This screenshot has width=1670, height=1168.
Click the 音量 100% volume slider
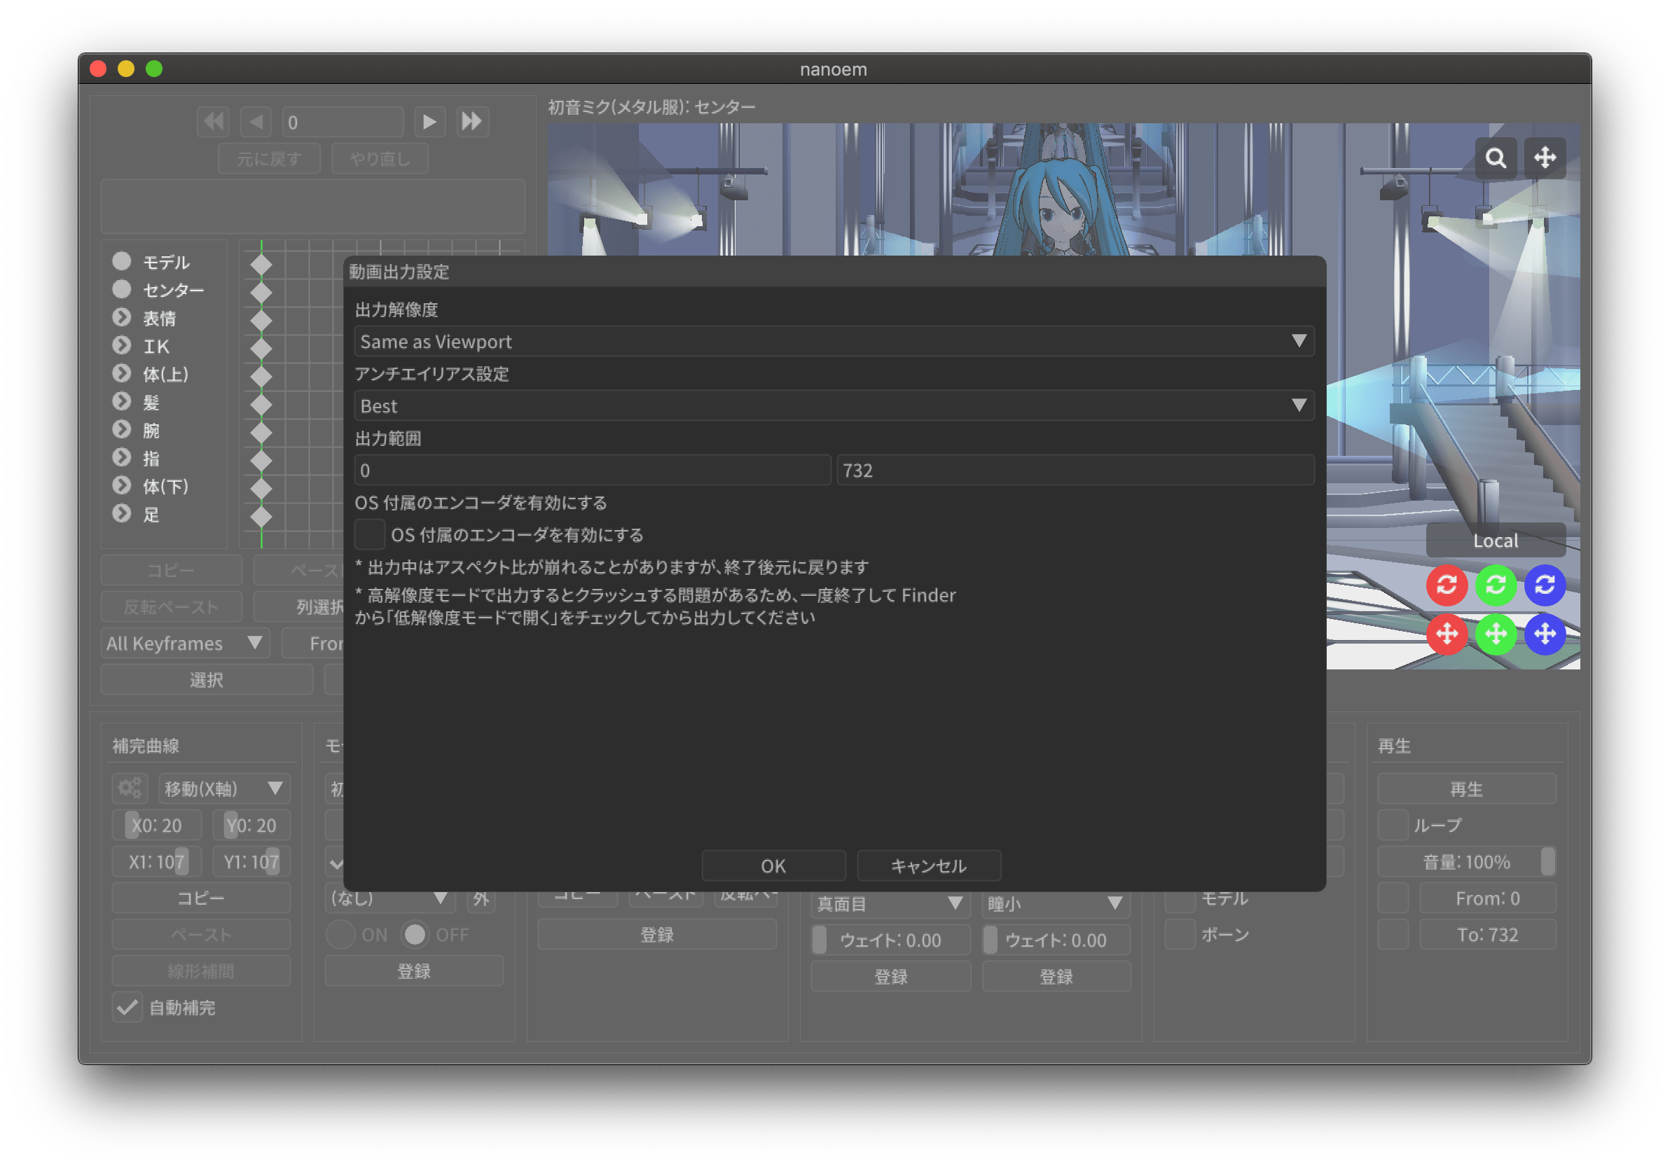(1465, 862)
